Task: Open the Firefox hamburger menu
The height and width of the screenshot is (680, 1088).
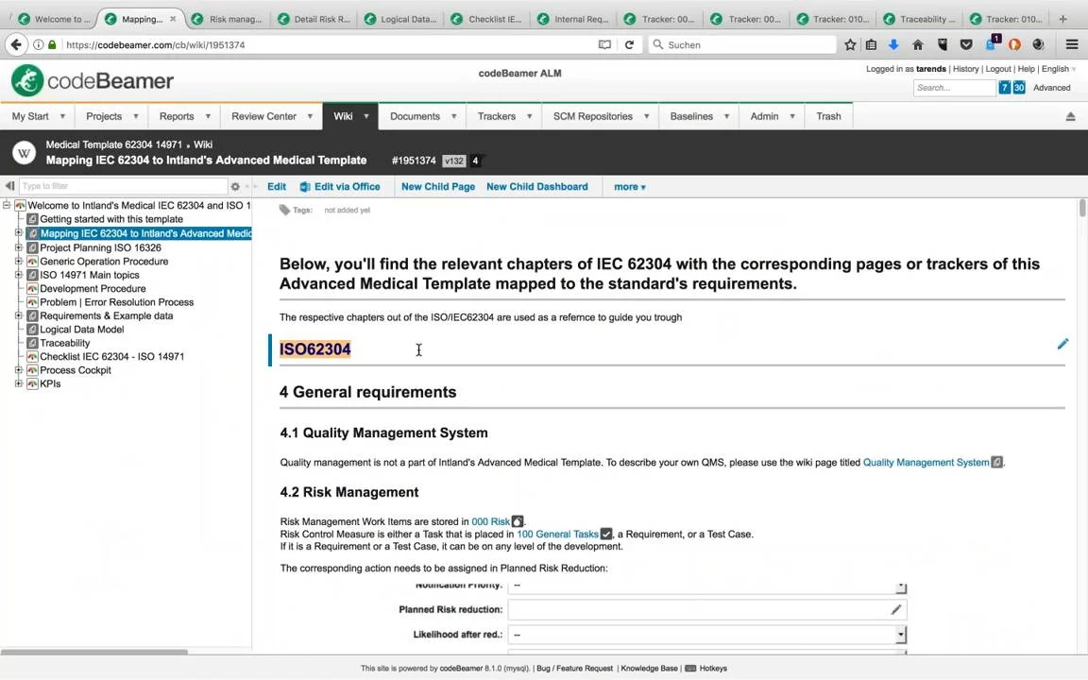Action: click(1071, 44)
